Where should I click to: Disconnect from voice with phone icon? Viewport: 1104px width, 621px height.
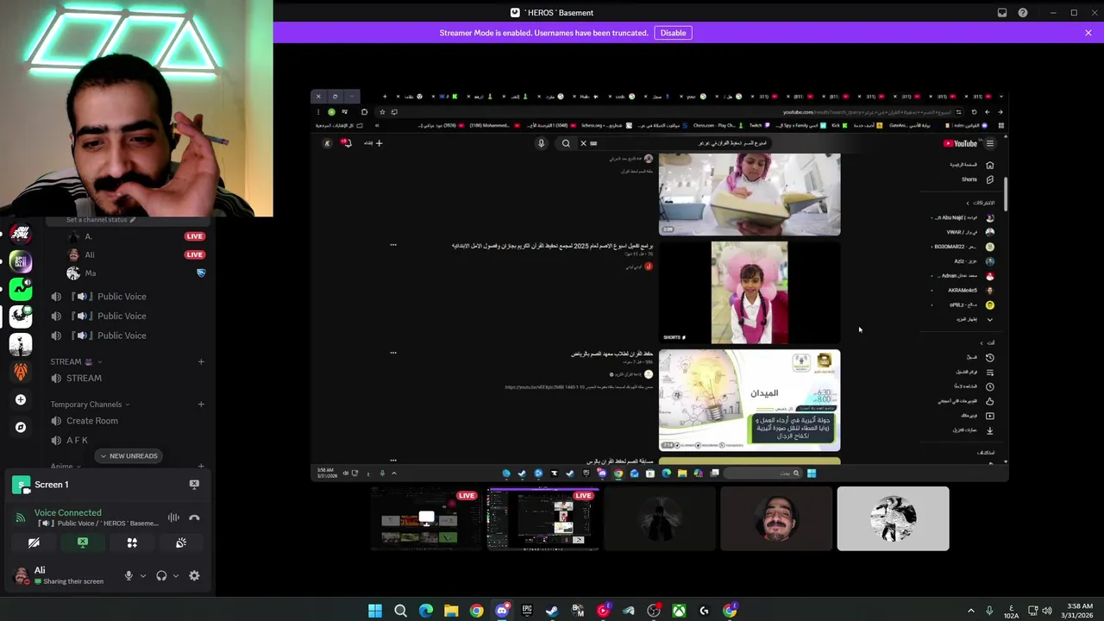pos(194,517)
